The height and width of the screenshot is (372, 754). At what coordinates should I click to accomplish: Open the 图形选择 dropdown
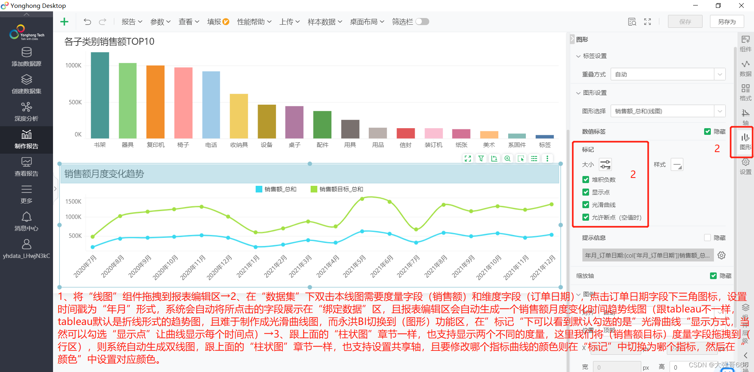point(668,111)
